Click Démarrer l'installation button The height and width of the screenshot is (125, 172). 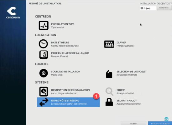160,123
